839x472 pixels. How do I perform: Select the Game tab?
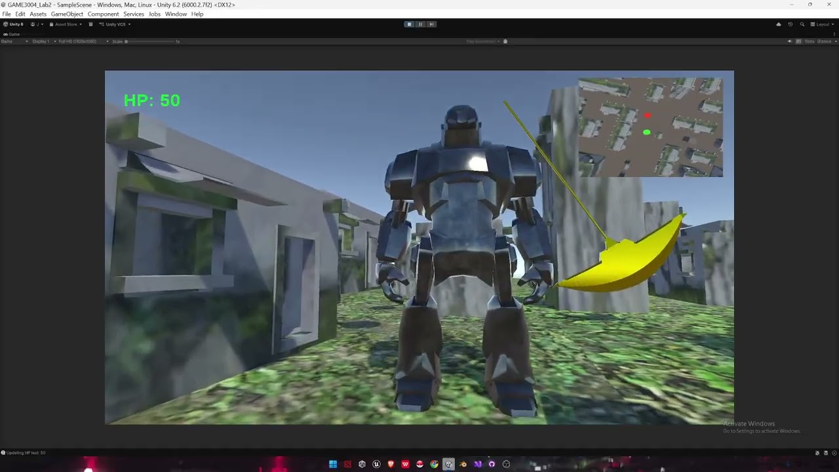[12, 34]
